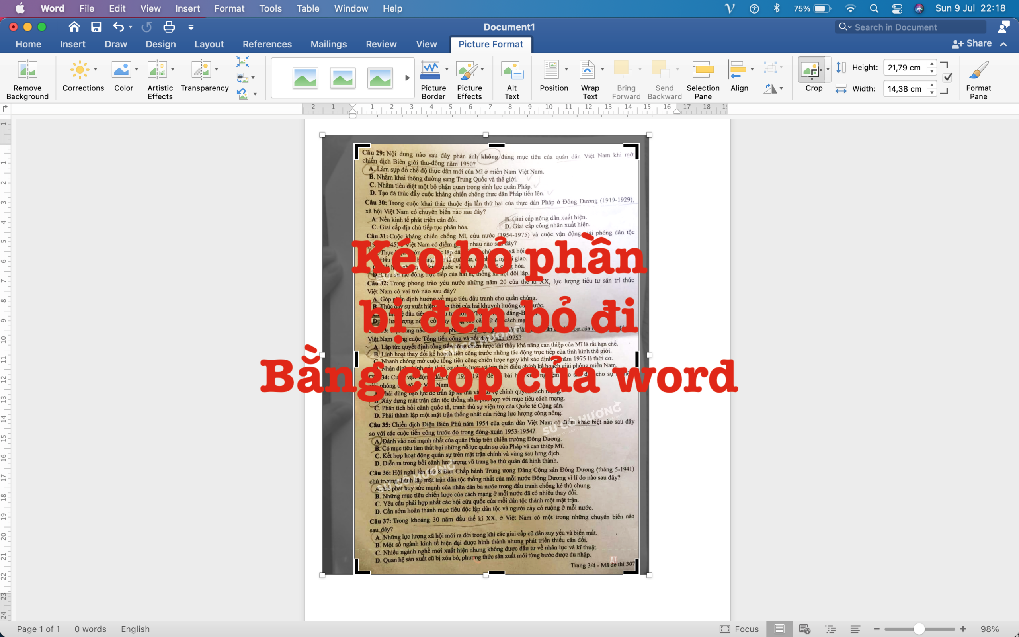Open the Tools menu in the menu bar
Image resolution: width=1019 pixels, height=637 pixels.
[x=270, y=8]
